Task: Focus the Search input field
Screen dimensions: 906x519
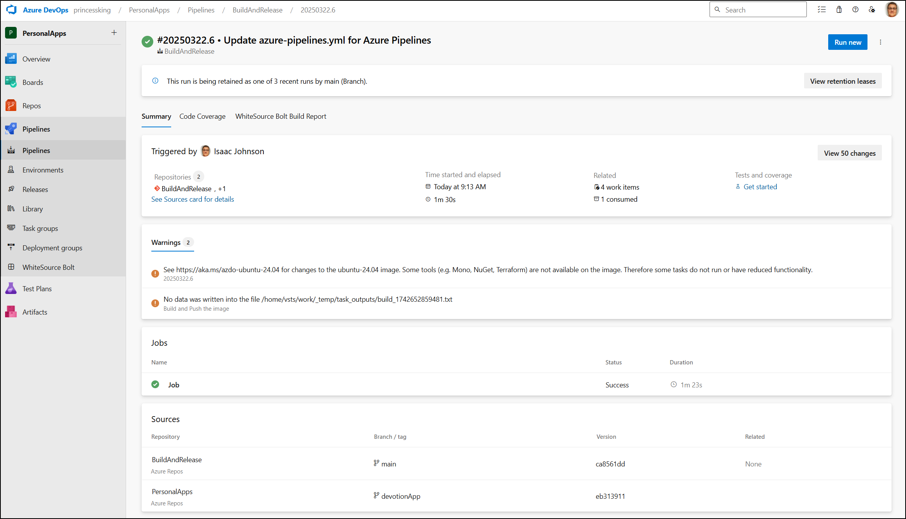Action: (758, 10)
